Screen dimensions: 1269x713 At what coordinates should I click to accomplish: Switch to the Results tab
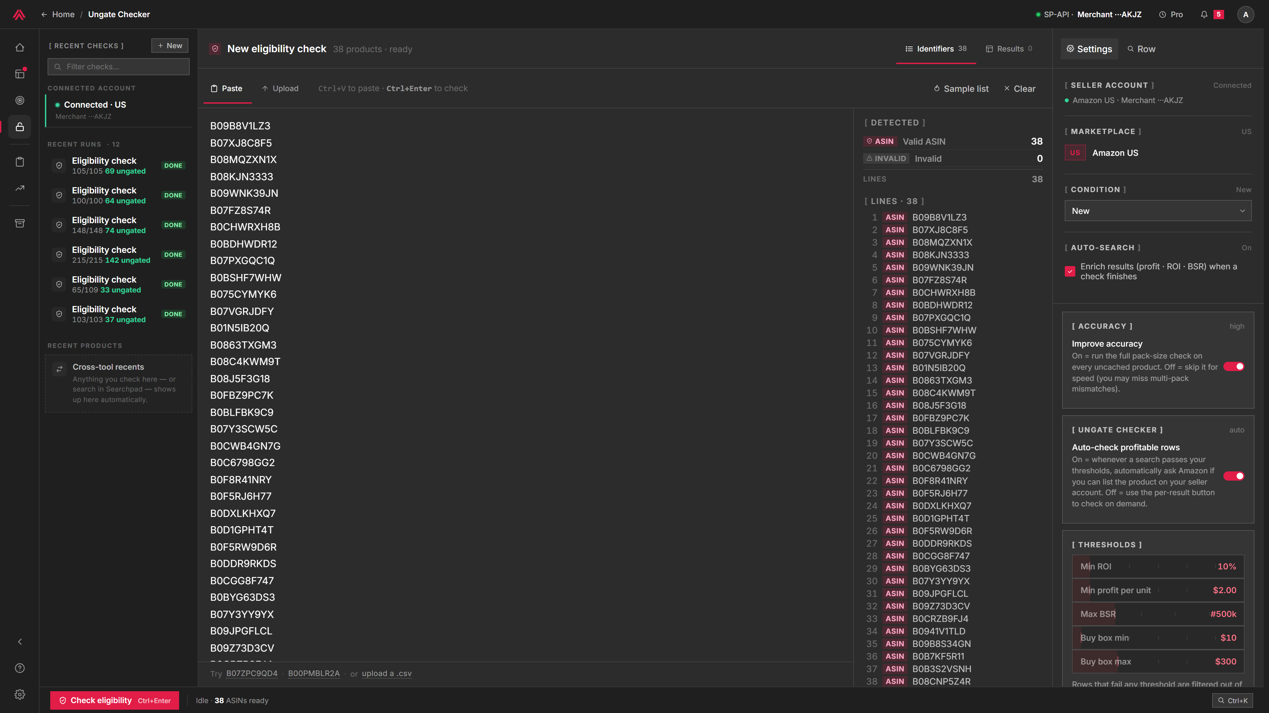point(1009,49)
